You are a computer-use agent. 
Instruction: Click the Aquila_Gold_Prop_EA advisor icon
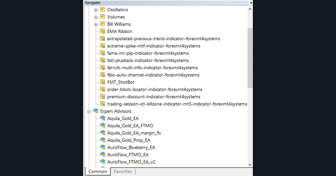pyautogui.click(x=103, y=140)
